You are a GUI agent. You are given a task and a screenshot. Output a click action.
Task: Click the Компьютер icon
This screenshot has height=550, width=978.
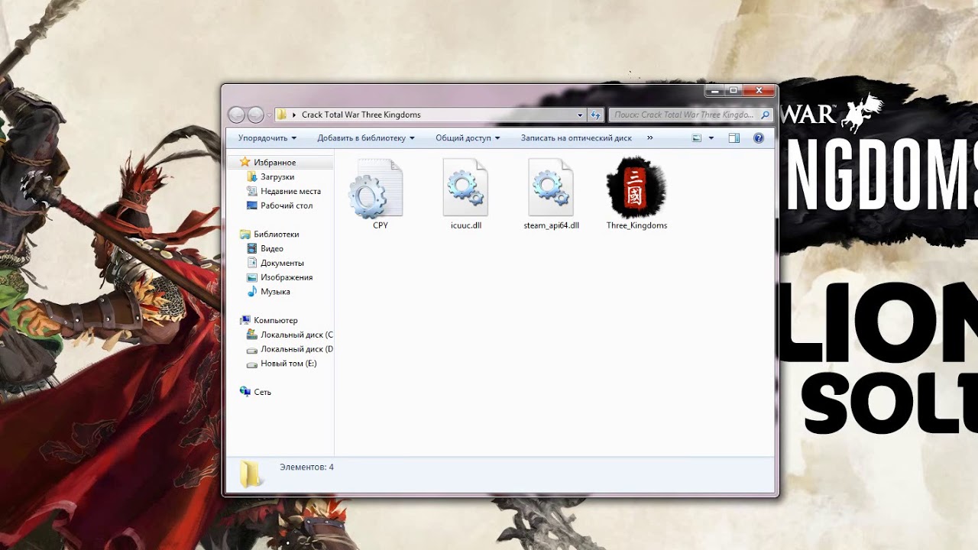[x=244, y=320]
